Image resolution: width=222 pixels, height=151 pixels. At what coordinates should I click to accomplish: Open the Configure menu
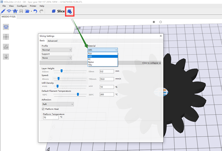(22, 6)
